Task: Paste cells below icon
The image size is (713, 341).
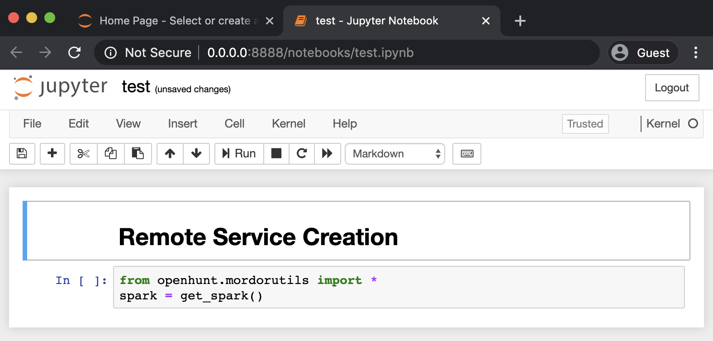Action: [x=138, y=154]
